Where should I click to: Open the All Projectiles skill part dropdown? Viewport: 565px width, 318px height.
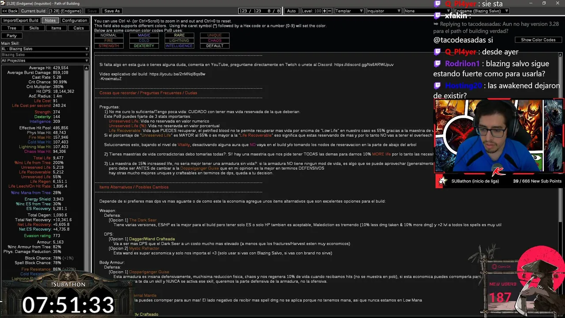pyautogui.click(x=45, y=61)
